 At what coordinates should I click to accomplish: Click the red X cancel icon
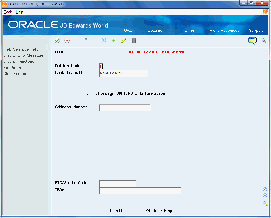pos(67,41)
